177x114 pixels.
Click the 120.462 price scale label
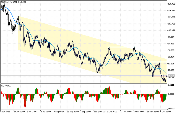(171, 4)
